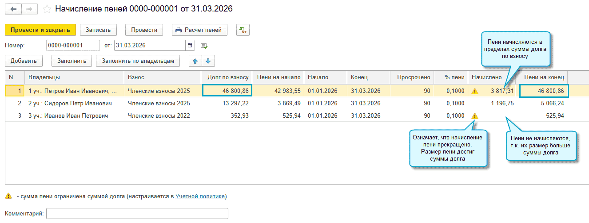Sort by Долг по взносу column header
The image size is (589, 223).
click(x=227, y=77)
